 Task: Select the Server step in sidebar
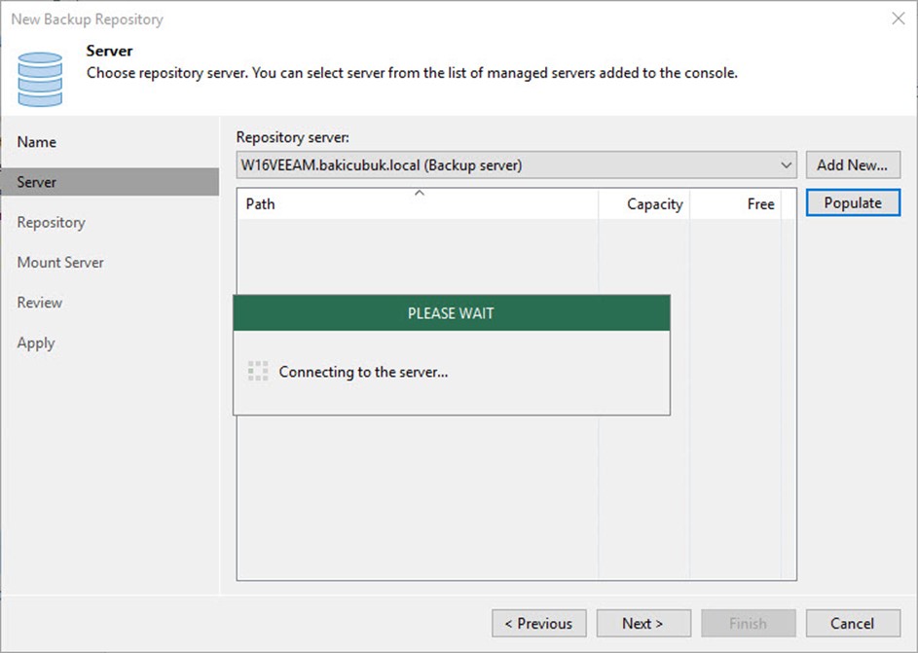tap(37, 182)
